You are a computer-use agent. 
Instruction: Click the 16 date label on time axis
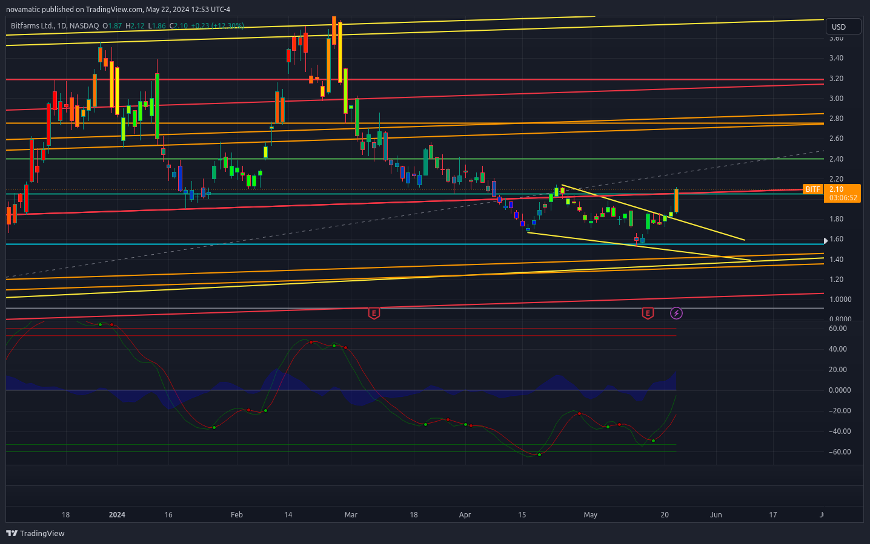(x=168, y=515)
